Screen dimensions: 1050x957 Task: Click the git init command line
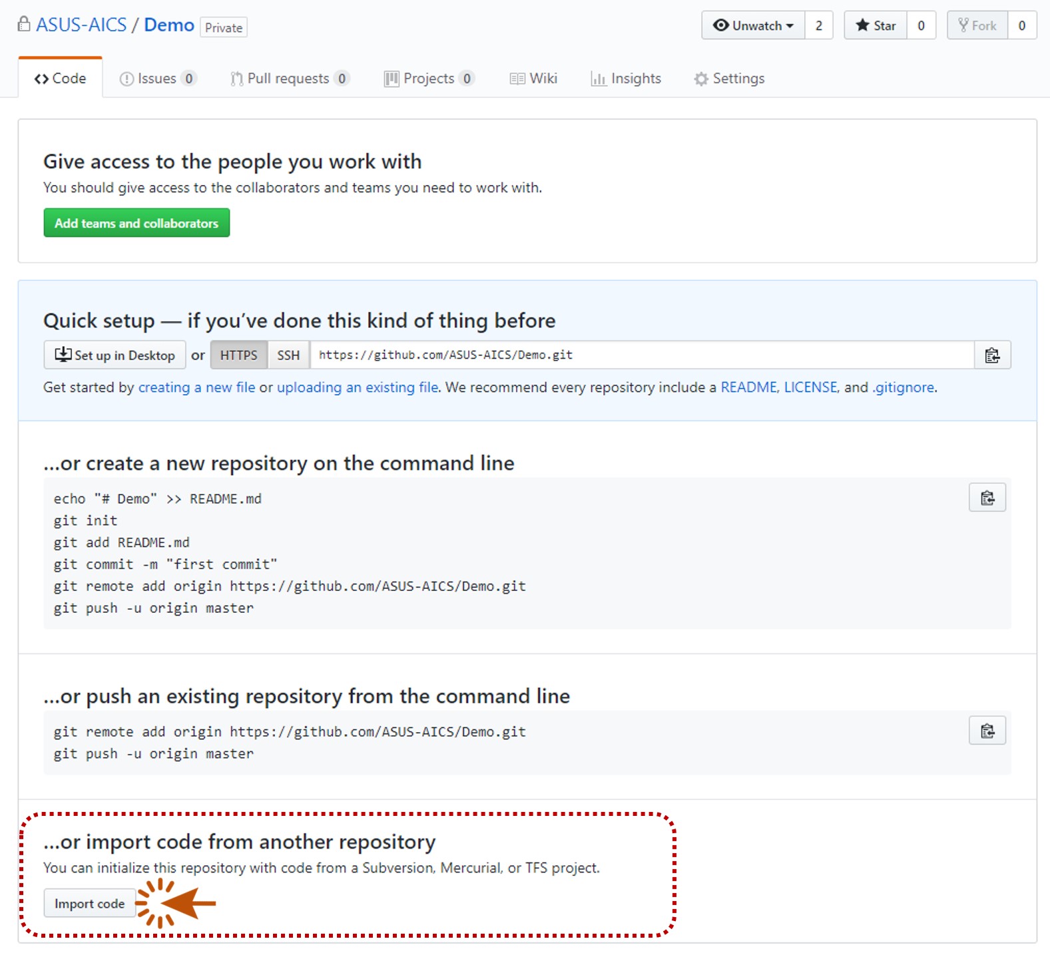(x=86, y=520)
